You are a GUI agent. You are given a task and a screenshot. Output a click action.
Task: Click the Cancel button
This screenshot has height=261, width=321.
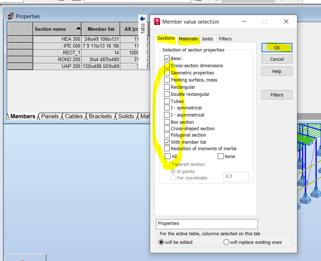point(277,59)
